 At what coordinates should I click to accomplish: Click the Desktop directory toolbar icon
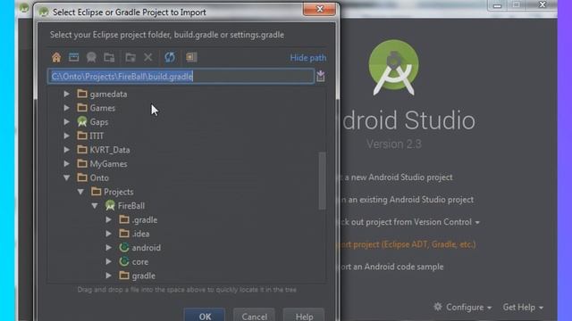(73, 57)
